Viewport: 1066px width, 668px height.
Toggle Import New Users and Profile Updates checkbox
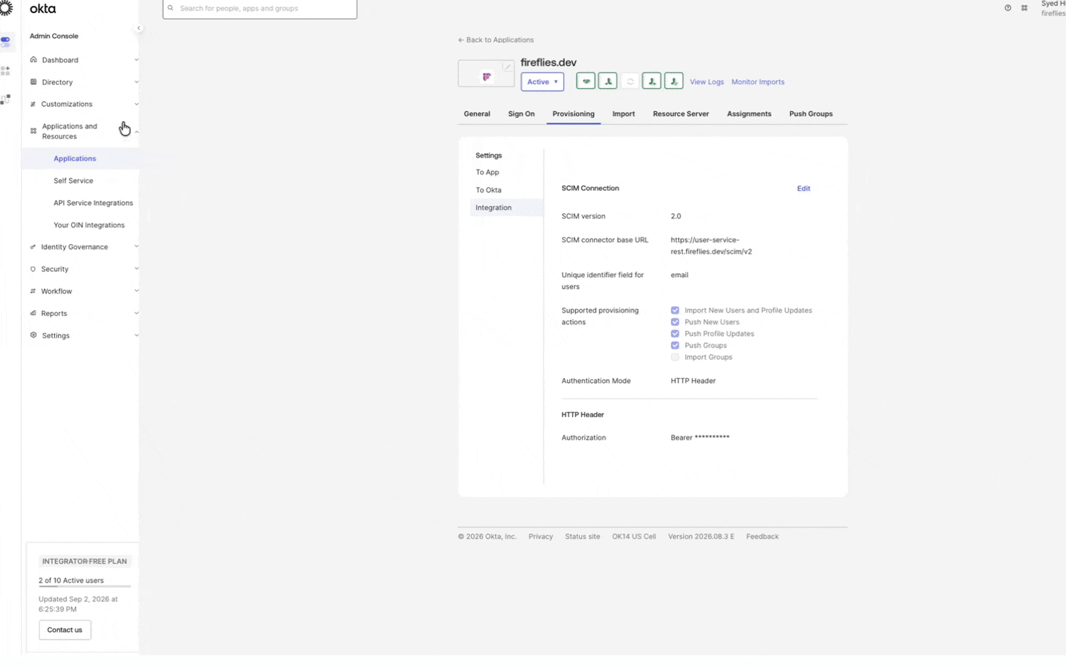[675, 311]
